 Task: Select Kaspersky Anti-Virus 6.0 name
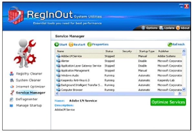coord(75,80)
